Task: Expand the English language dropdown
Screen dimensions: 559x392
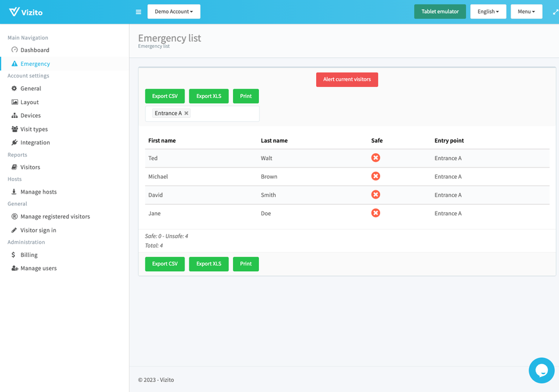Action: [x=488, y=12]
